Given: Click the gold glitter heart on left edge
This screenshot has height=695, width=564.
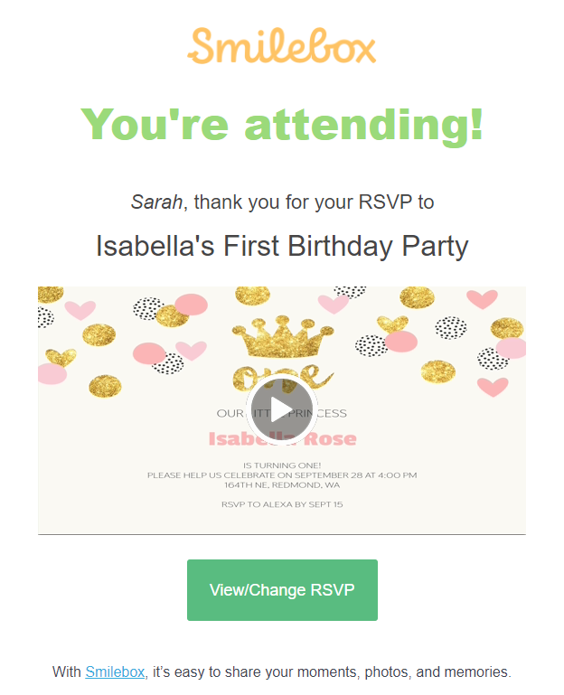Looking at the screenshot, I should [61, 357].
